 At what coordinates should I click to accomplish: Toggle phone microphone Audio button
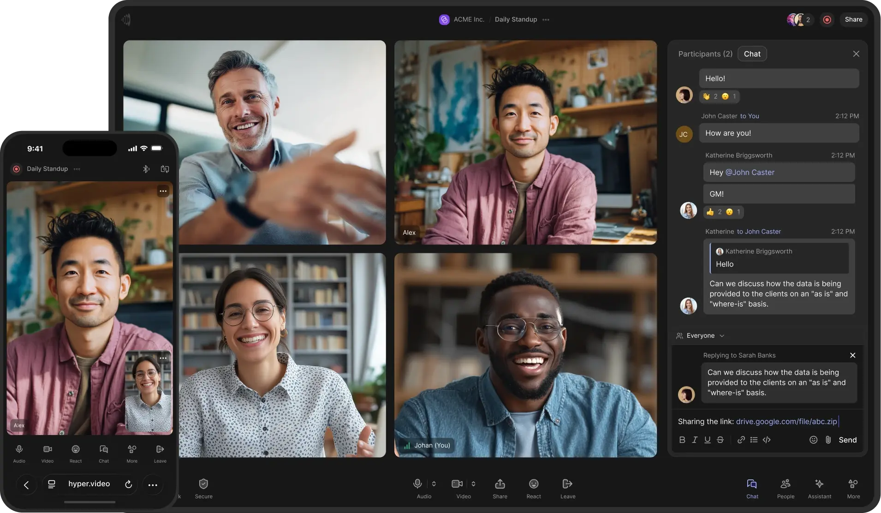19,453
